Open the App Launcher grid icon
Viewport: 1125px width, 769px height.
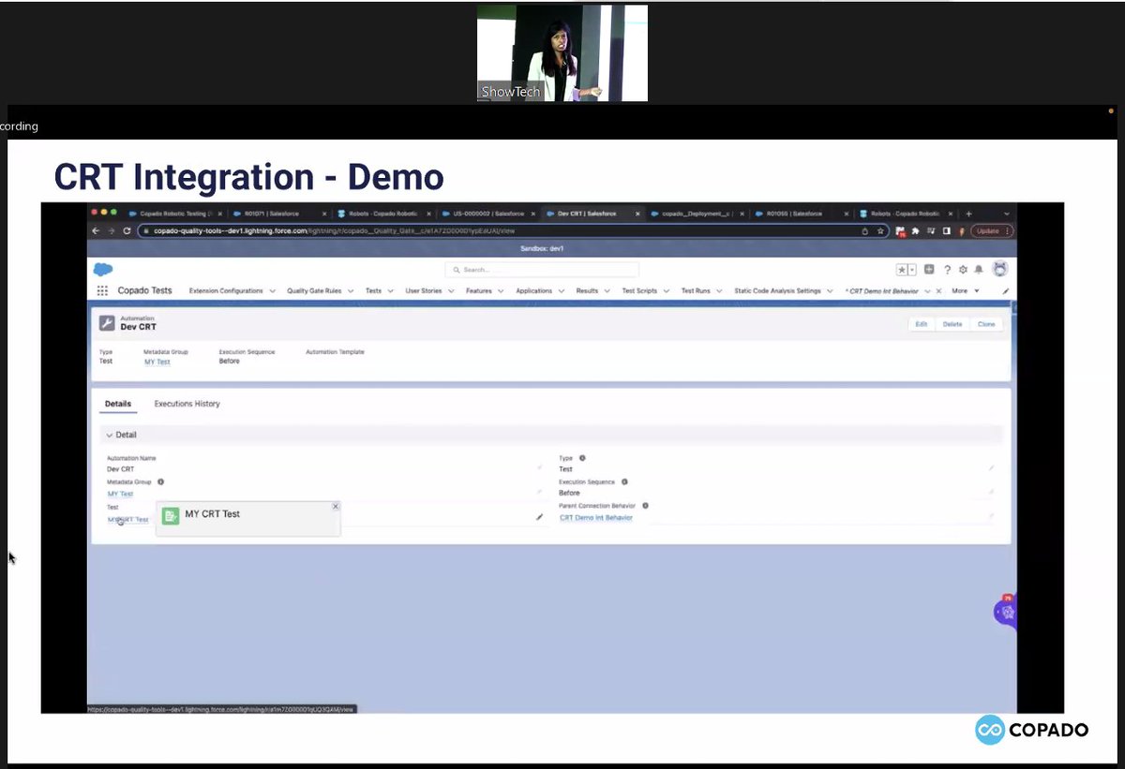pos(102,291)
